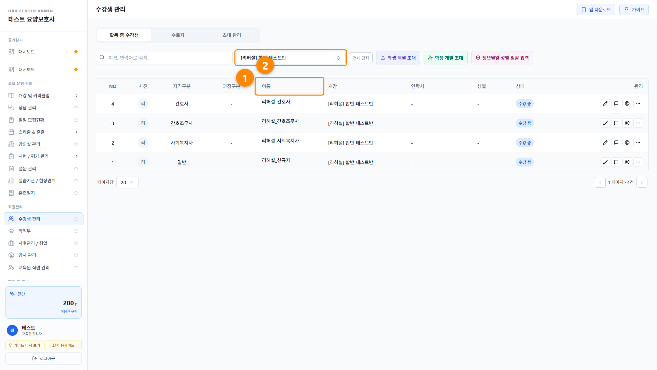Open the more options icon for 리허설_신규자

click(638, 162)
